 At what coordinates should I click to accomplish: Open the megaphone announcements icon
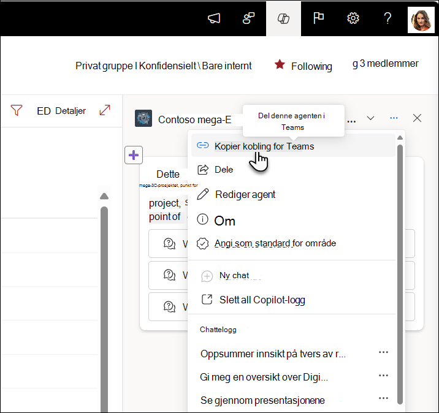214,18
